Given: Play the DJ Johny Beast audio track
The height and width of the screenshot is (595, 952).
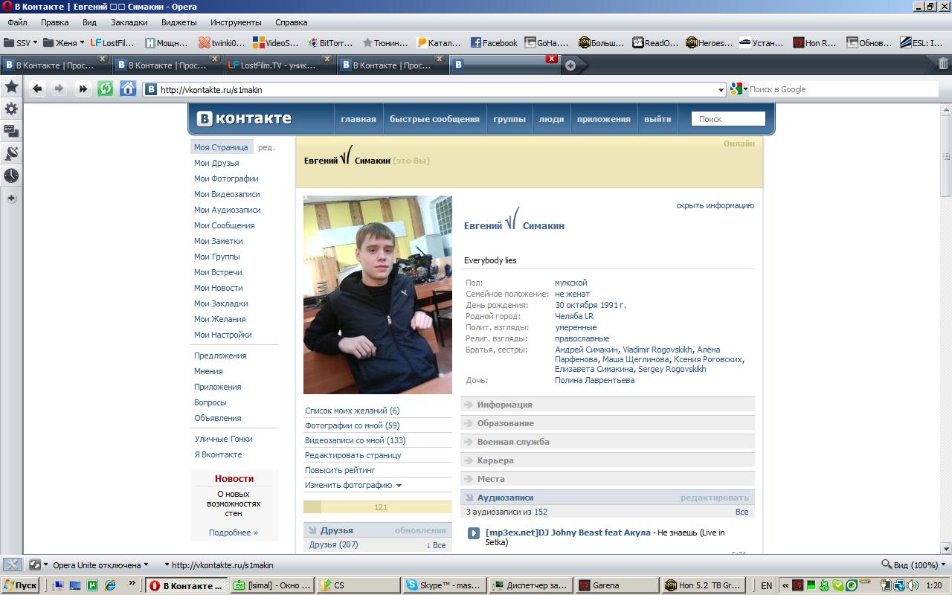Looking at the screenshot, I should (x=474, y=533).
